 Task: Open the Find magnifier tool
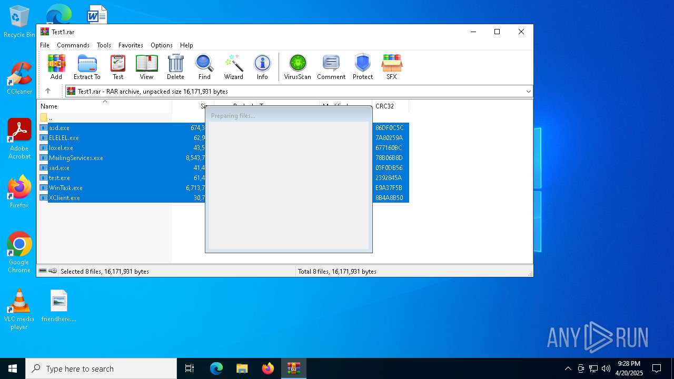pos(204,67)
